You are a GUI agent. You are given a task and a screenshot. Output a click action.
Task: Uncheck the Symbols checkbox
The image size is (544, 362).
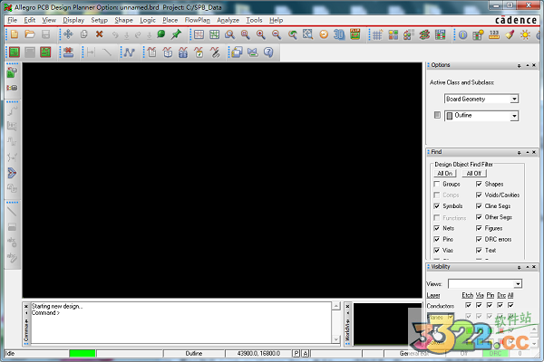tap(437, 206)
